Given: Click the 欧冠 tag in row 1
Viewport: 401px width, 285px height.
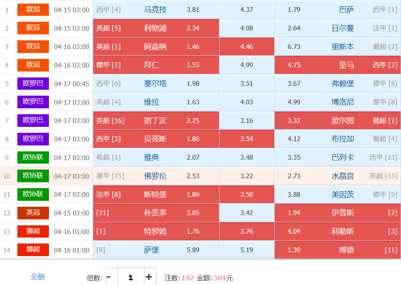Looking at the screenshot, I should coord(33,9).
